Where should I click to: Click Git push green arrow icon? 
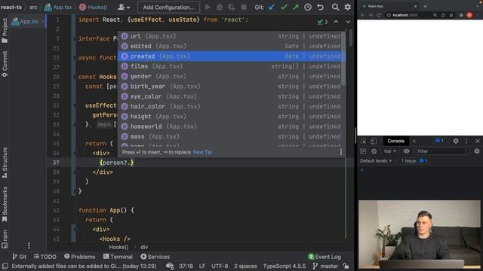[295, 7]
